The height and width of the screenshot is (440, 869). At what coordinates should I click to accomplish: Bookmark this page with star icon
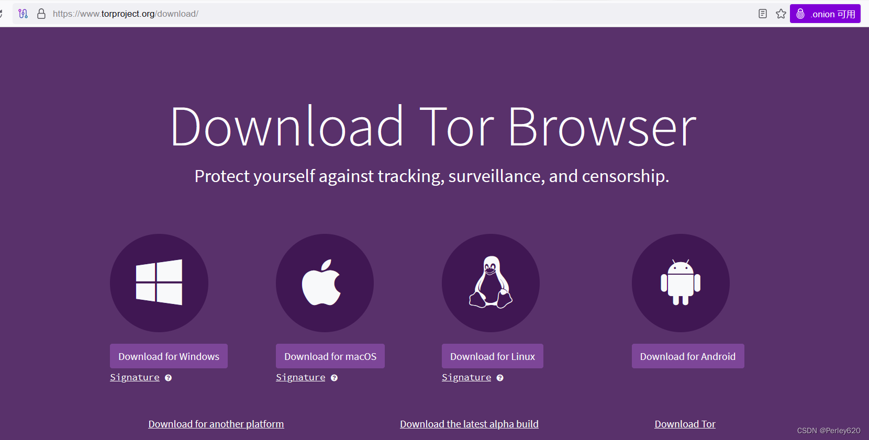tap(781, 14)
